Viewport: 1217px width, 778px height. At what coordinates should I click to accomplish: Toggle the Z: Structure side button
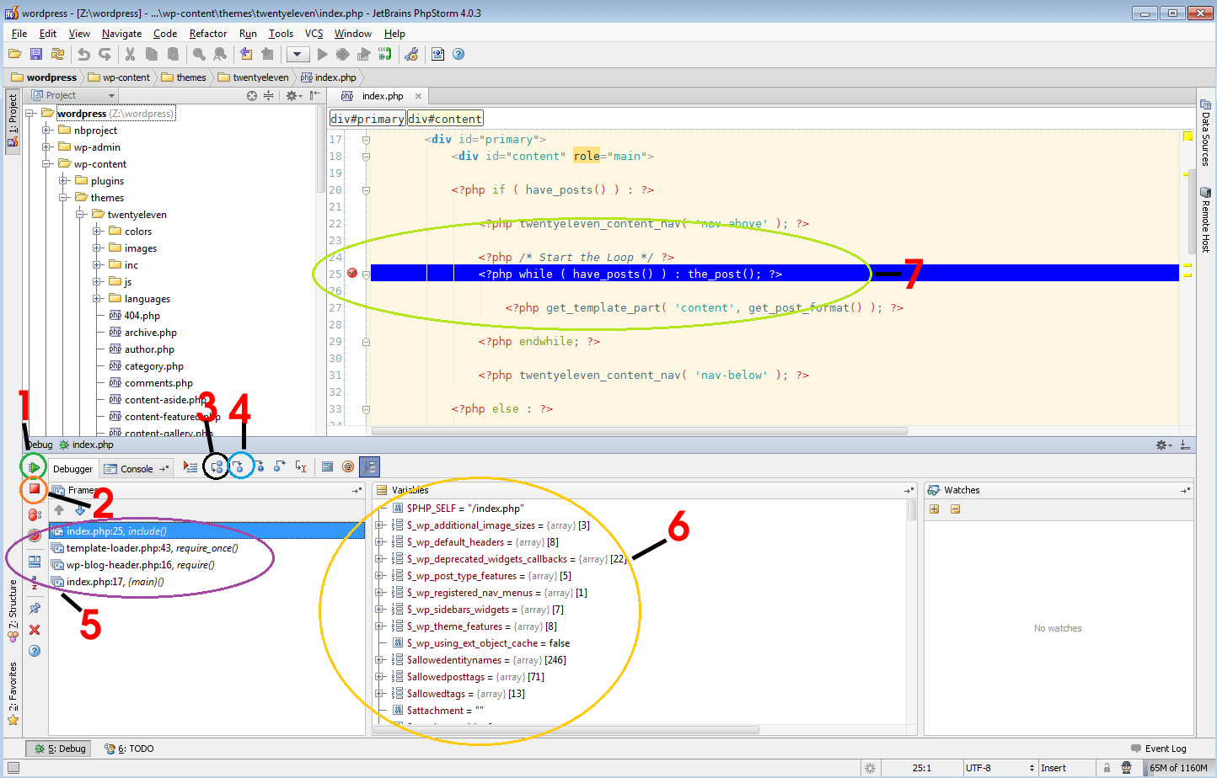[13, 611]
